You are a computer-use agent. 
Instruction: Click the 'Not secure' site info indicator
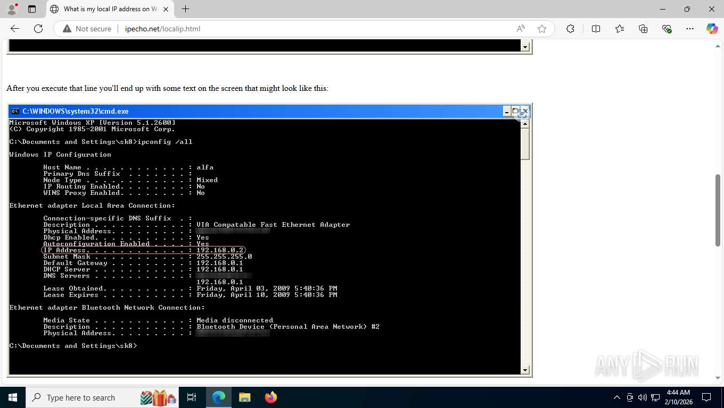[x=87, y=29]
